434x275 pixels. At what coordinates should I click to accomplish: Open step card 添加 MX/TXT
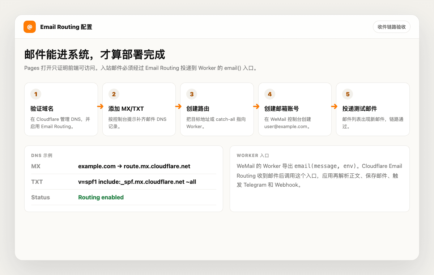[x=139, y=109]
